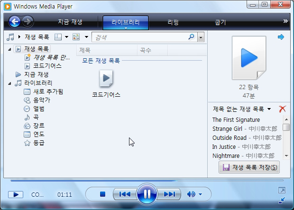
Task: Click the view options tile icon
Action: click(76, 37)
